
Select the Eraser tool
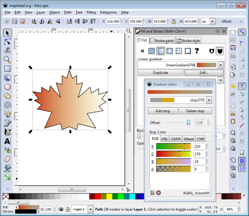(x=7, y=159)
